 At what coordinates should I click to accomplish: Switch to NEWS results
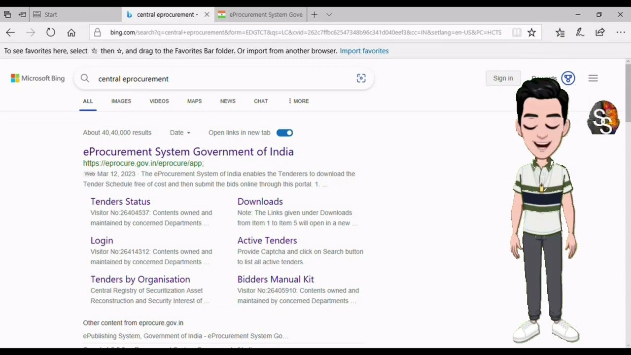pyautogui.click(x=228, y=101)
